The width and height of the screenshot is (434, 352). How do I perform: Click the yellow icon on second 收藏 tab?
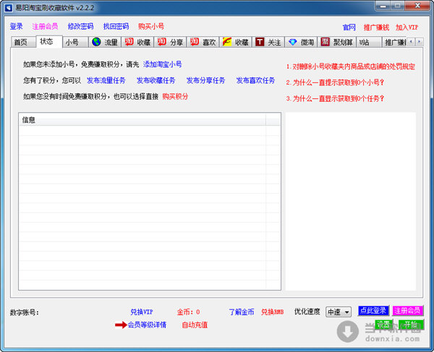pos(227,42)
